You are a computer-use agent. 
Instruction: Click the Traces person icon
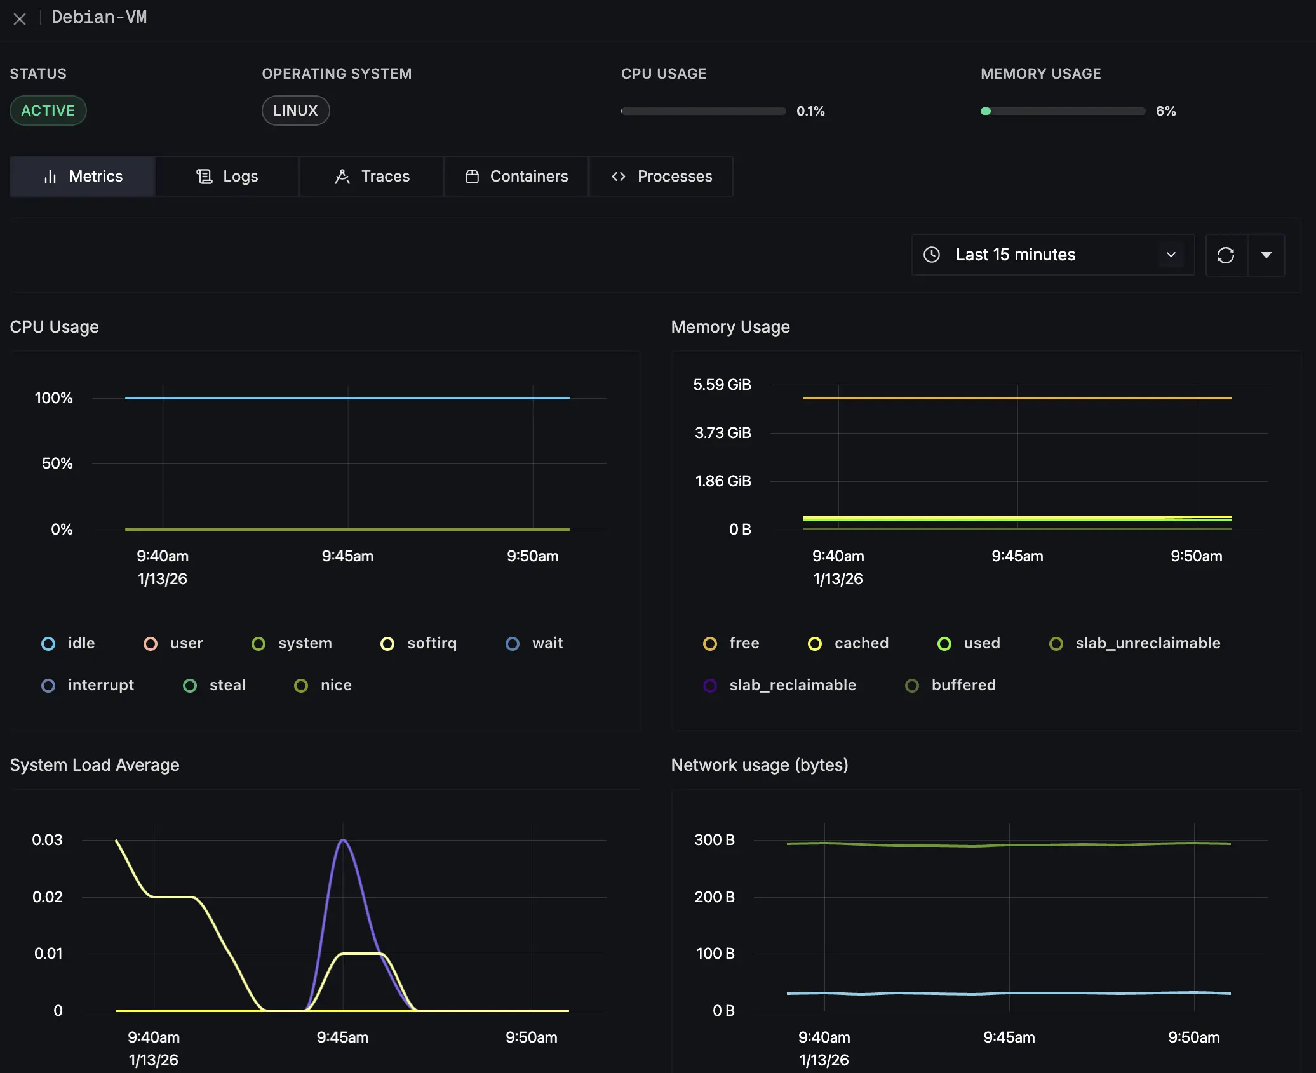click(x=342, y=177)
